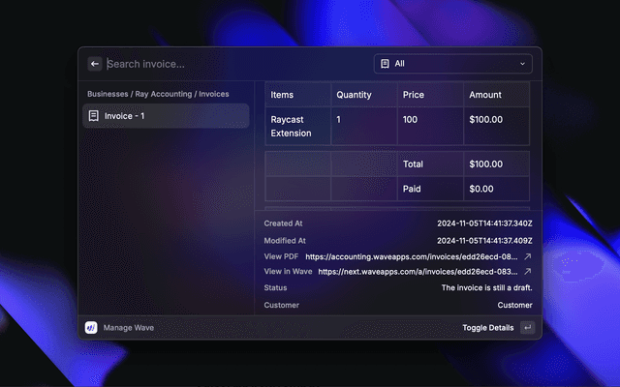Click the document icon in the All filter
The height and width of the screenshot is (387, 620).
pyautogui.click(x=385, y=64)
